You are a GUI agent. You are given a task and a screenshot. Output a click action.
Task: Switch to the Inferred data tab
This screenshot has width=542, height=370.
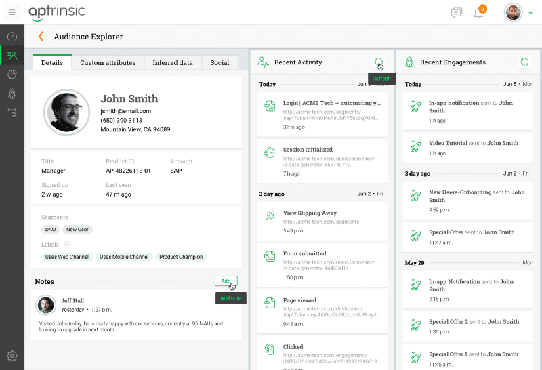(172, 62)
